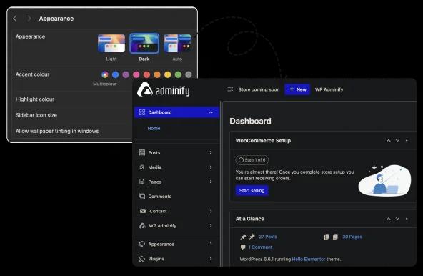Toggle the At a Glance panel
This screenshot has width=423, height=276.
click(407, 219)
